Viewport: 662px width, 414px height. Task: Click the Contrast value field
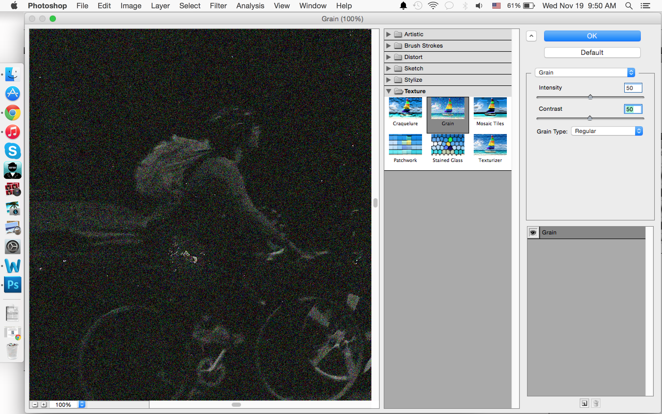click(x=633, y=109)
